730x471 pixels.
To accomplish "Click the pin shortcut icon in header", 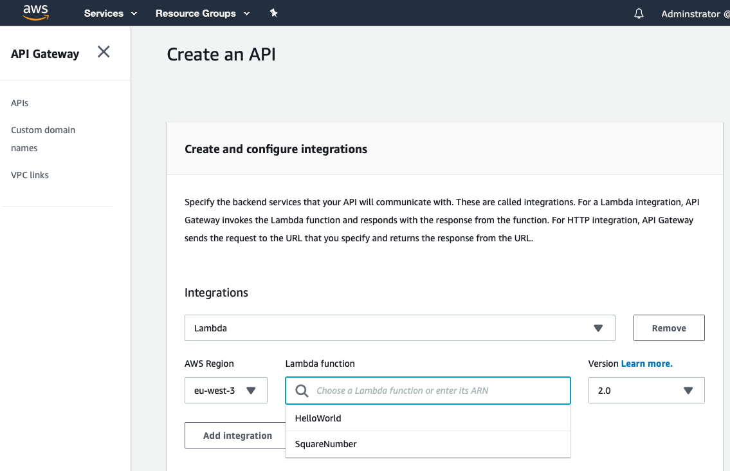I will click(x=274, y=13).
